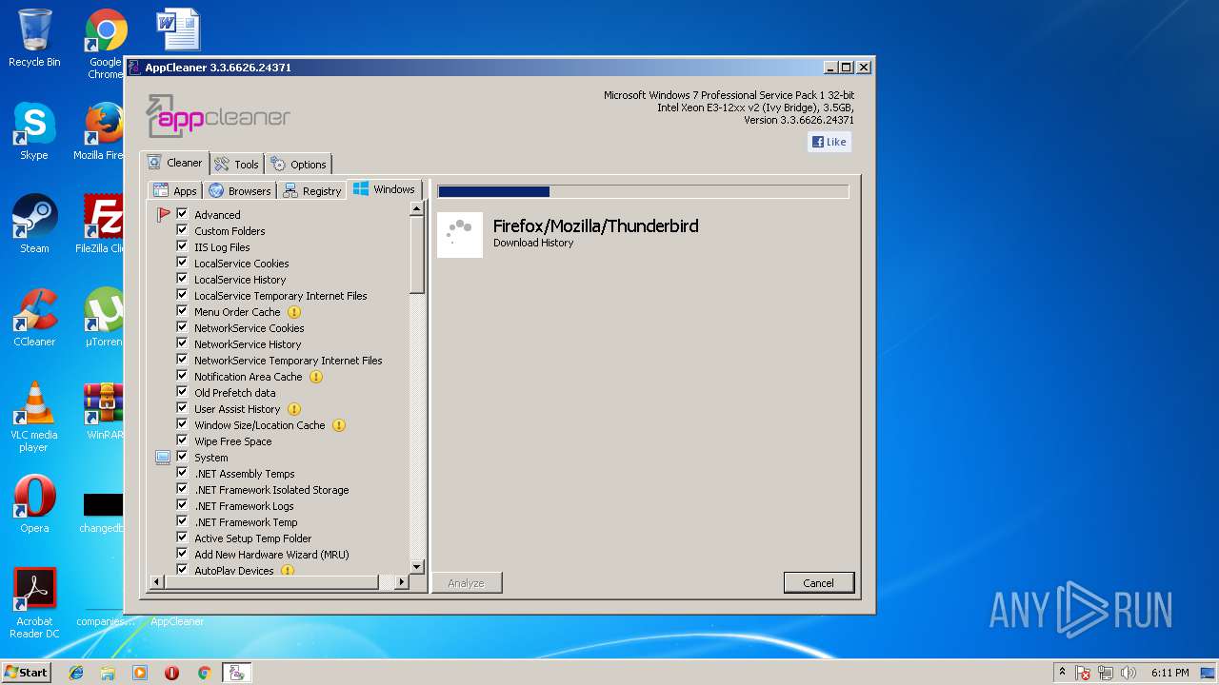The height and width of the screenshot is (685, 1219).
Task: Click the analysis progress bar
Action: [643, 191]
